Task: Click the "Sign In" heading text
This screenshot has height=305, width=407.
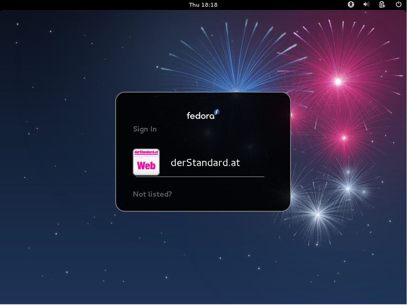Action: (x=145, y=129)
